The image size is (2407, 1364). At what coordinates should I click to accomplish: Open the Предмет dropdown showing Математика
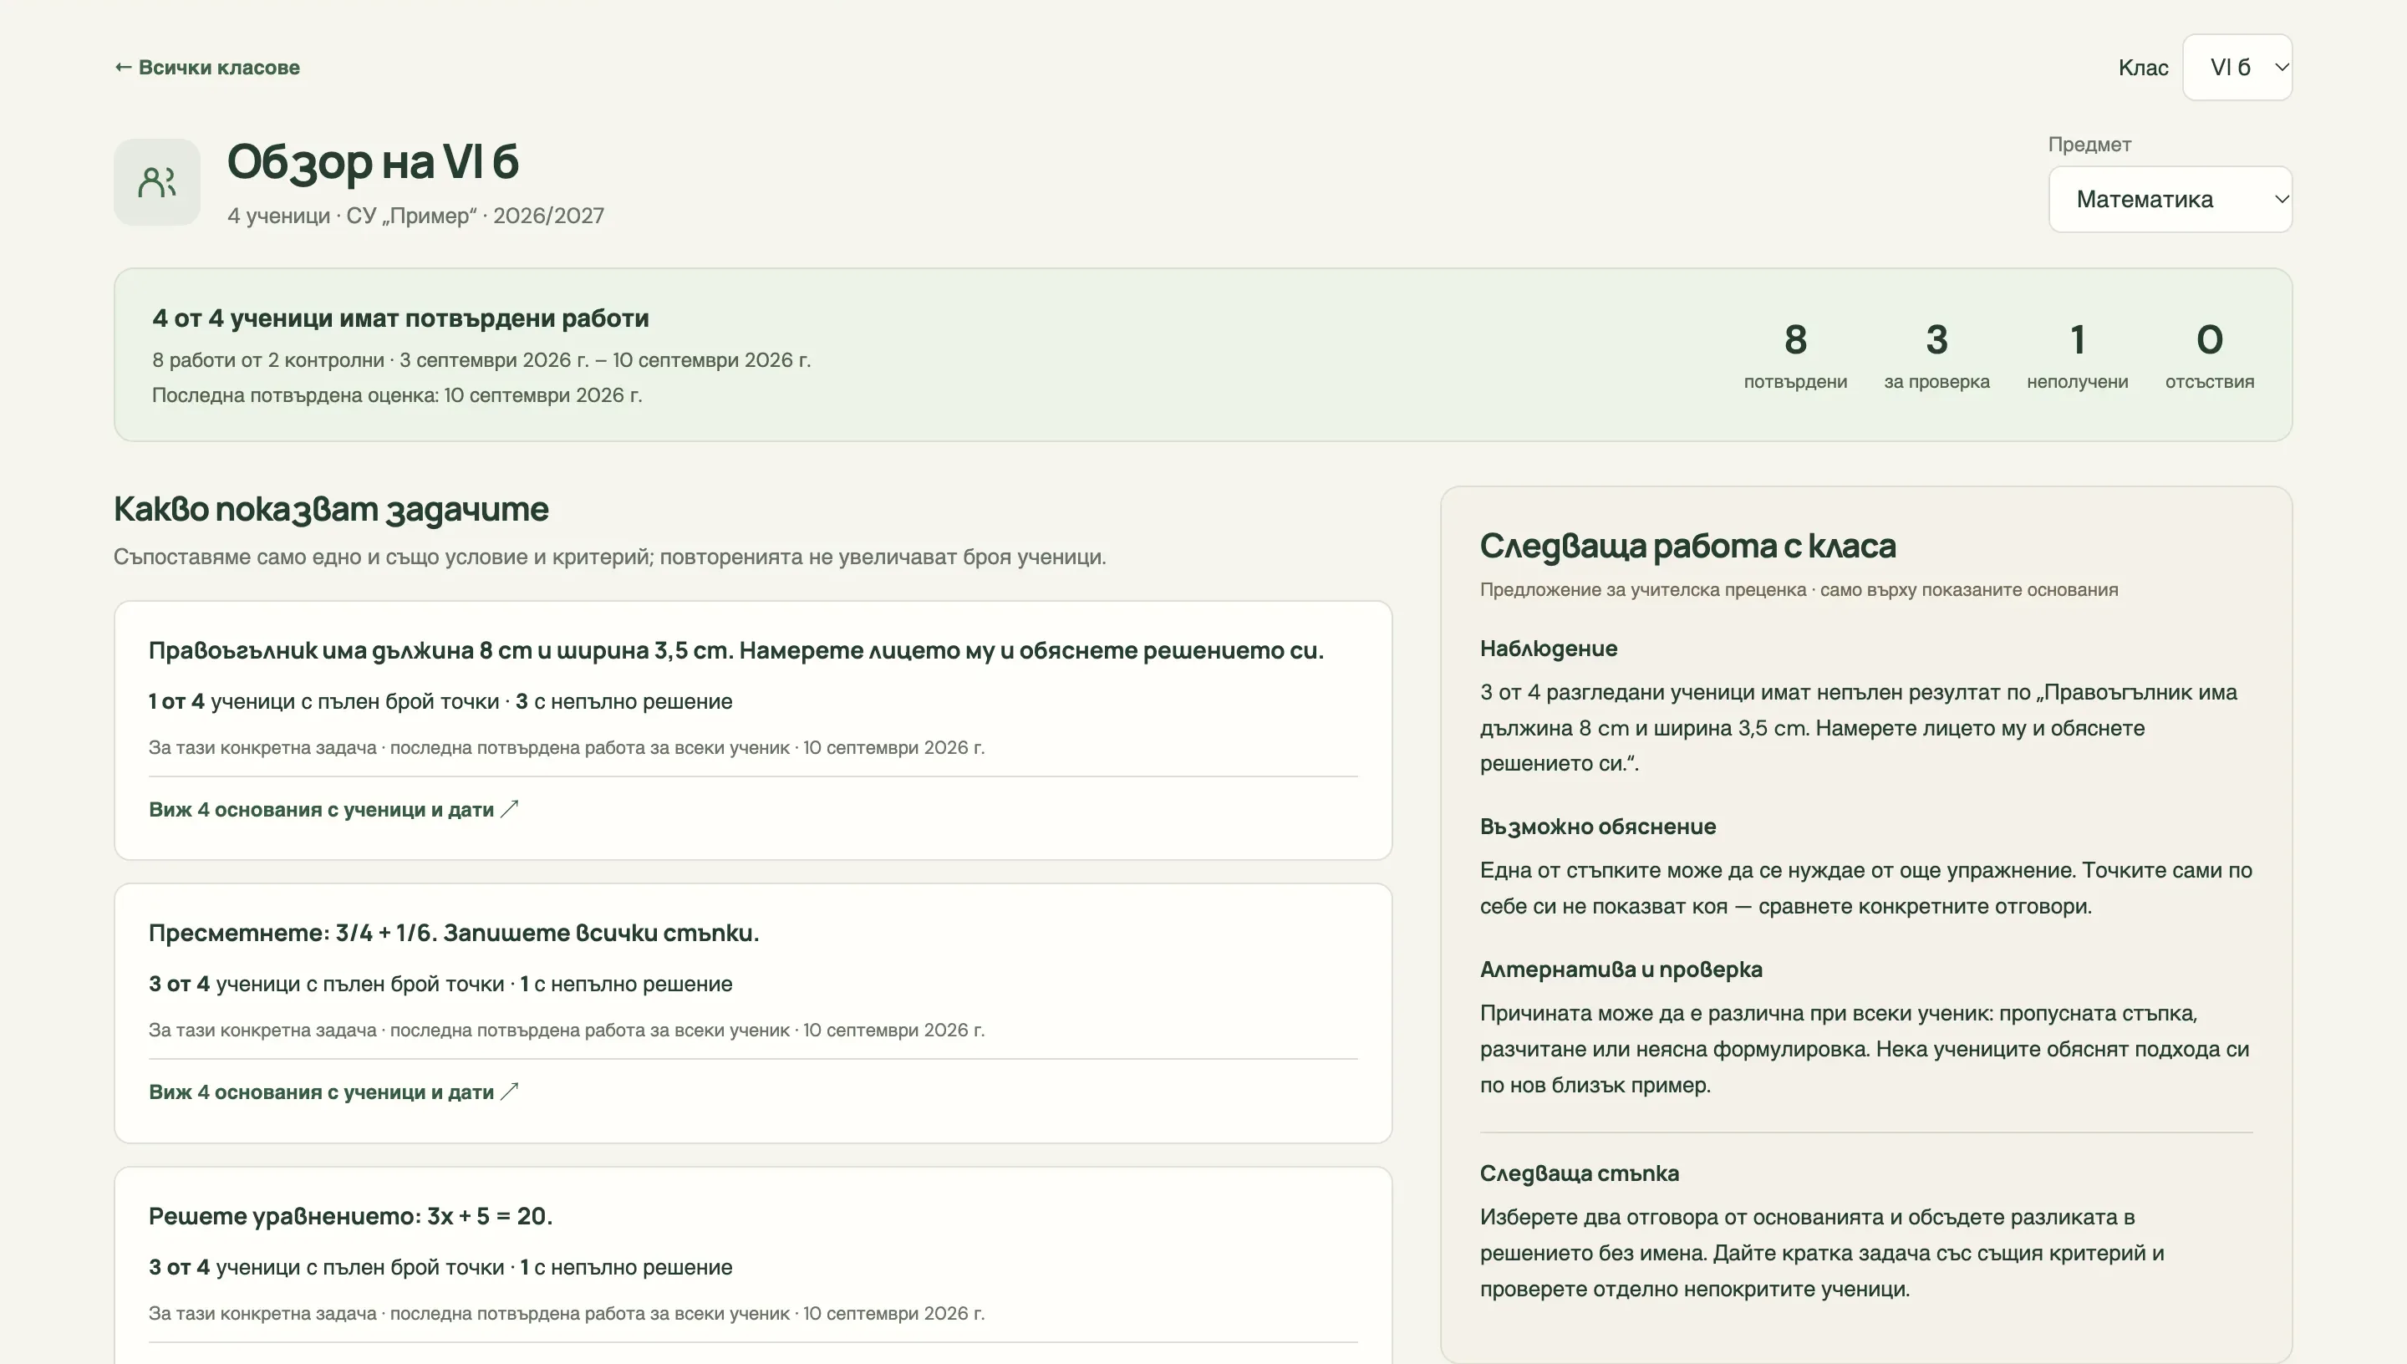(x=2170, y=200)
